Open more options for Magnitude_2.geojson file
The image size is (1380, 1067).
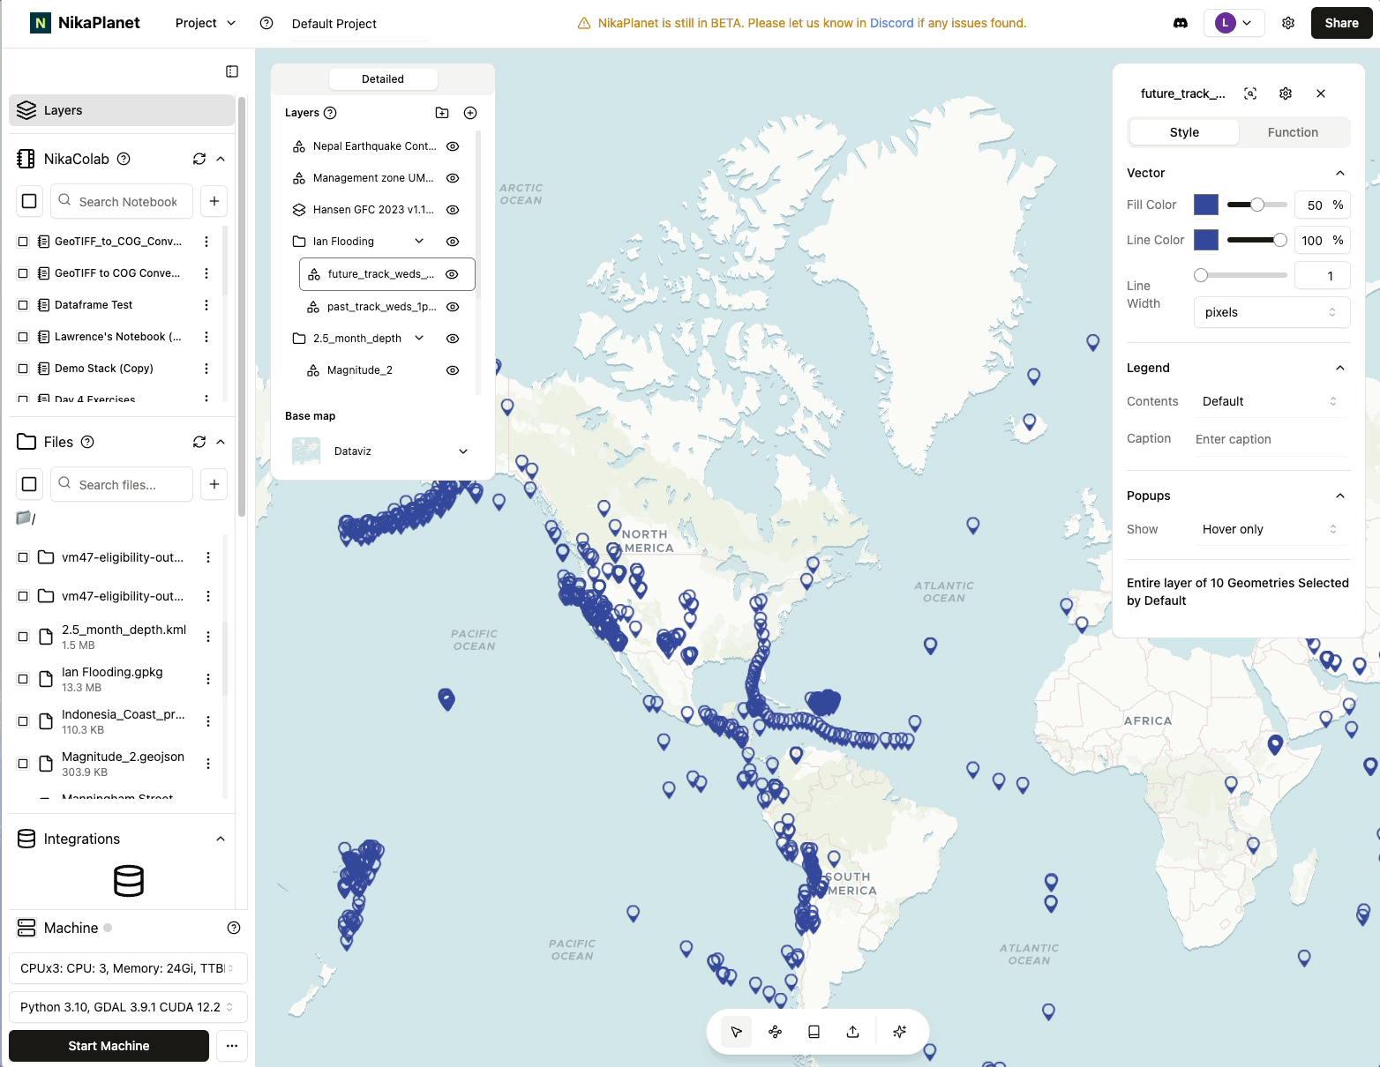[x=208, y=764]
